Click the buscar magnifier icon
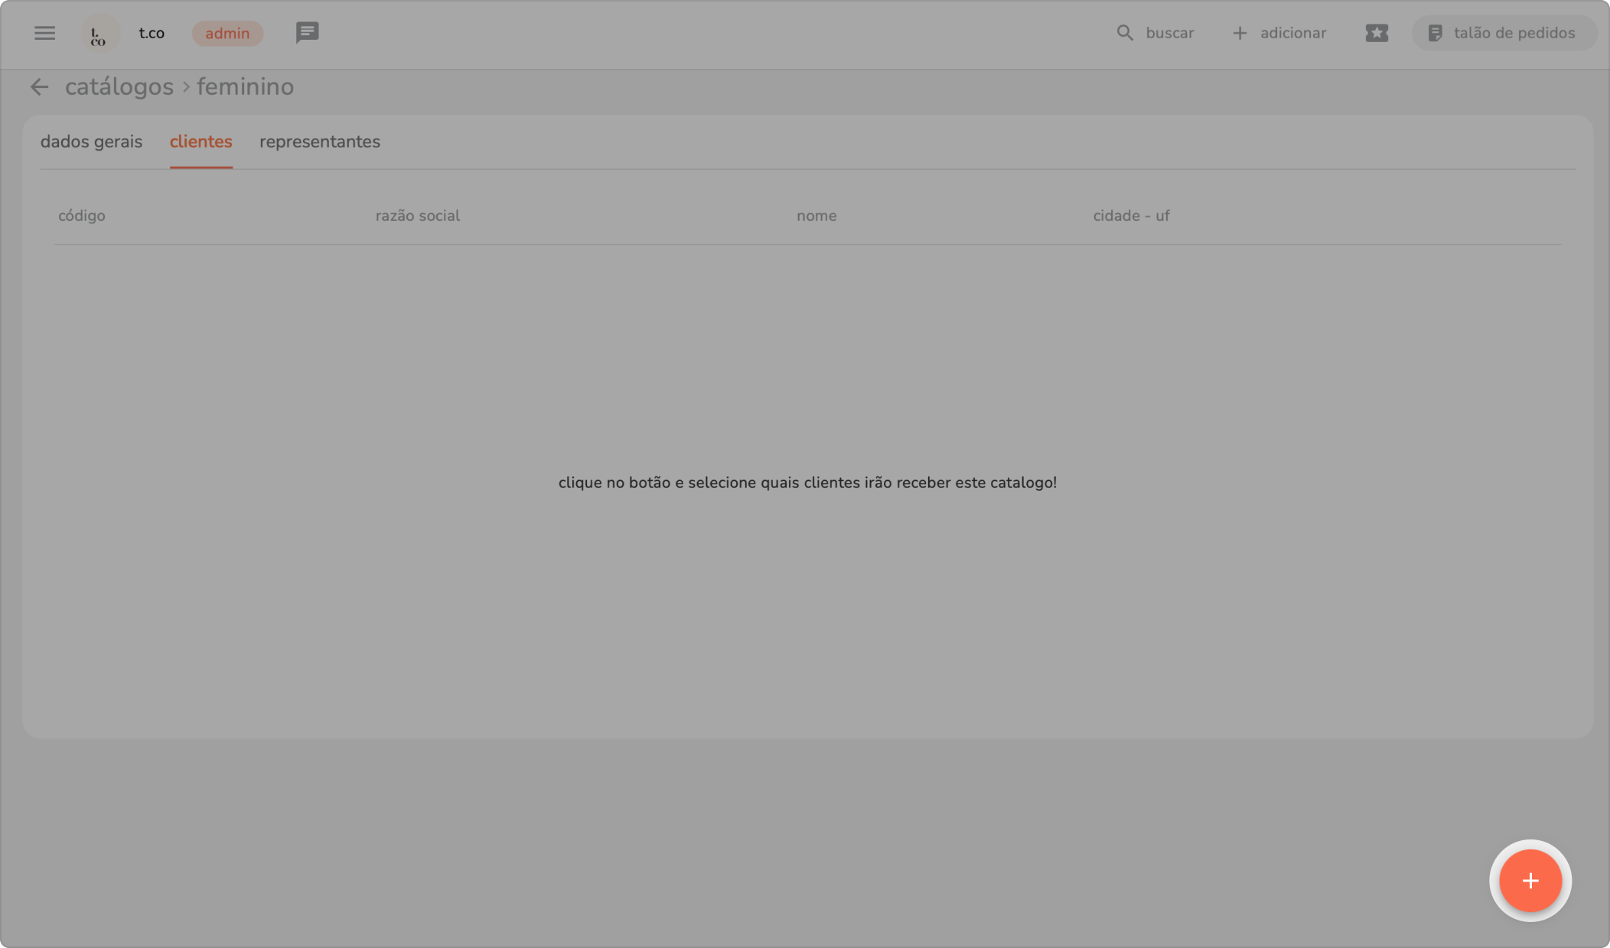This screenshot has height=948, width=1610. click(1124, 33)
